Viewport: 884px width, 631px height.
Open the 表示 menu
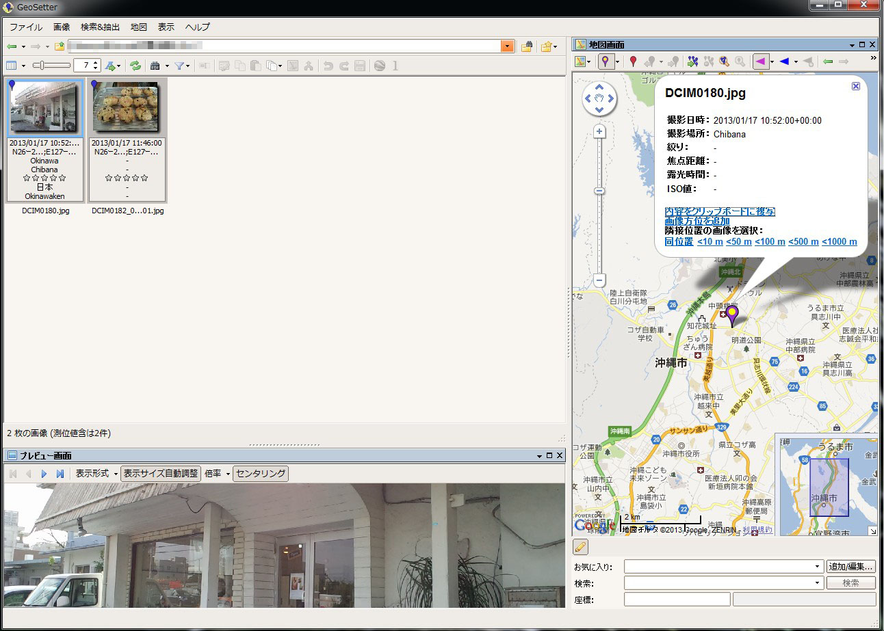[x=166, y=27]
